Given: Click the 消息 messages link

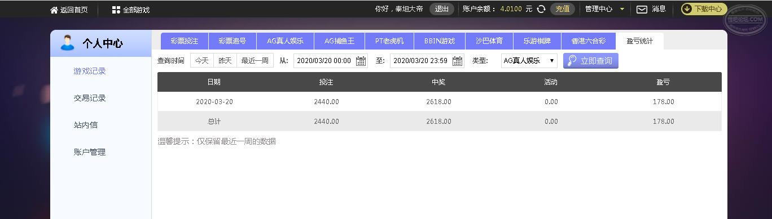Looking at the screenshot, I should tap(659, 9).
